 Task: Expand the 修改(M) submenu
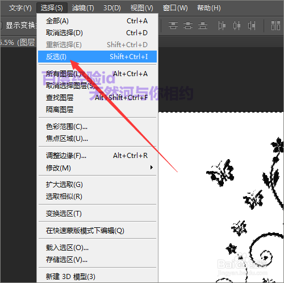coord(97,168)
